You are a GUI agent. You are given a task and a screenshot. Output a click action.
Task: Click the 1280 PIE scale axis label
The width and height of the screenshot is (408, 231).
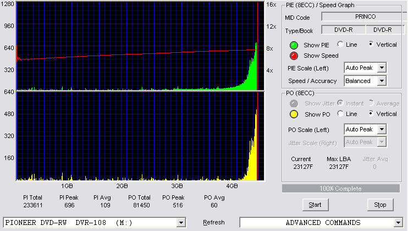(x=8, y=4)
